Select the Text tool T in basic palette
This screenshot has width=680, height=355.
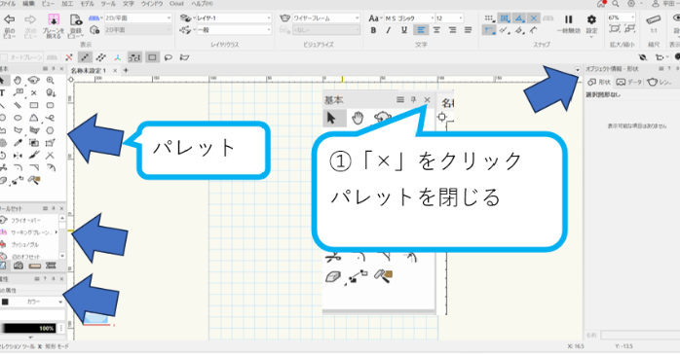pos(2,92)
